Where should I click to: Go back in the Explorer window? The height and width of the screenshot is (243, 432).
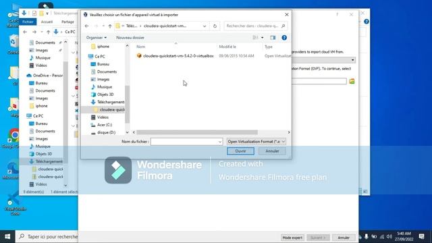[x=25, y=32]
